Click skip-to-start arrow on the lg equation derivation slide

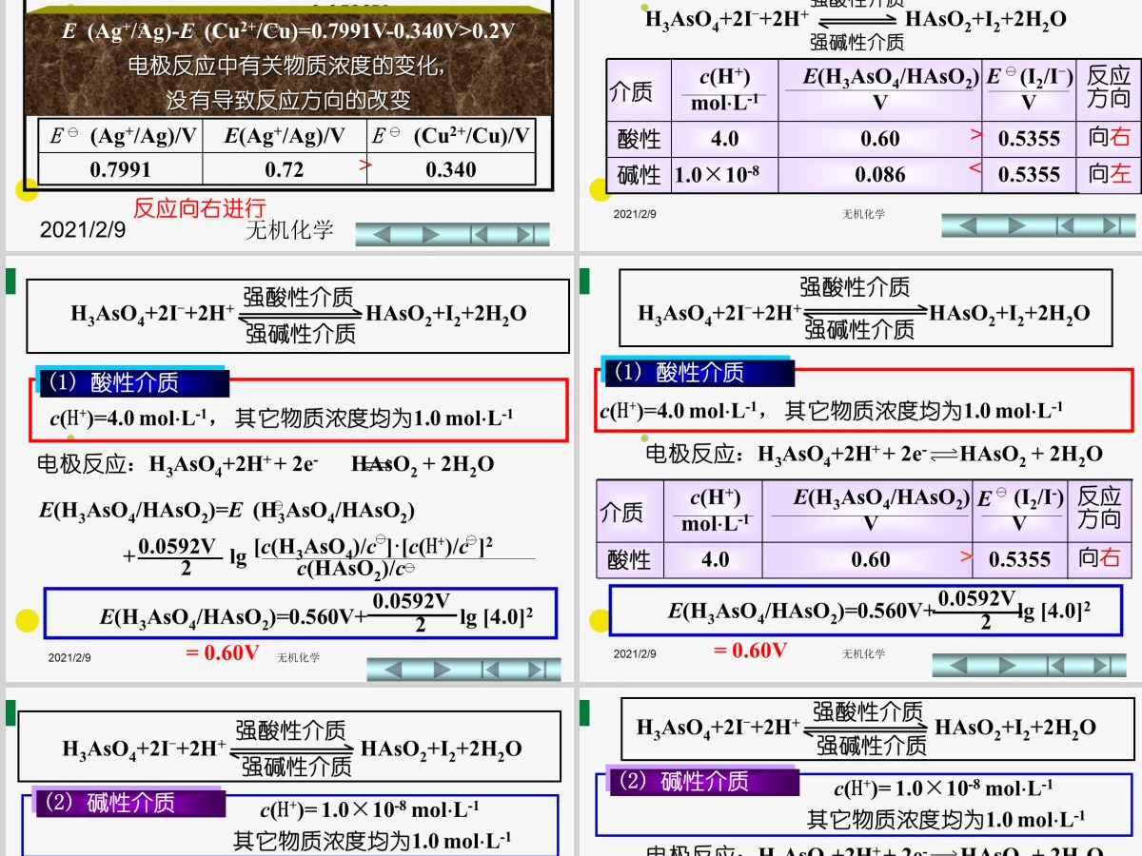click(x=489, y=670)
